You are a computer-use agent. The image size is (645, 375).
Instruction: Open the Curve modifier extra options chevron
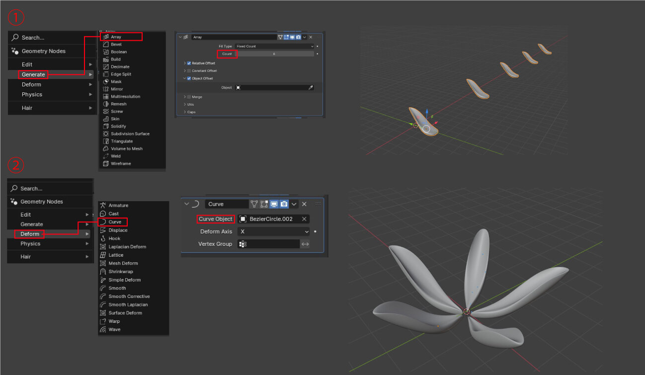coord(294,204)
